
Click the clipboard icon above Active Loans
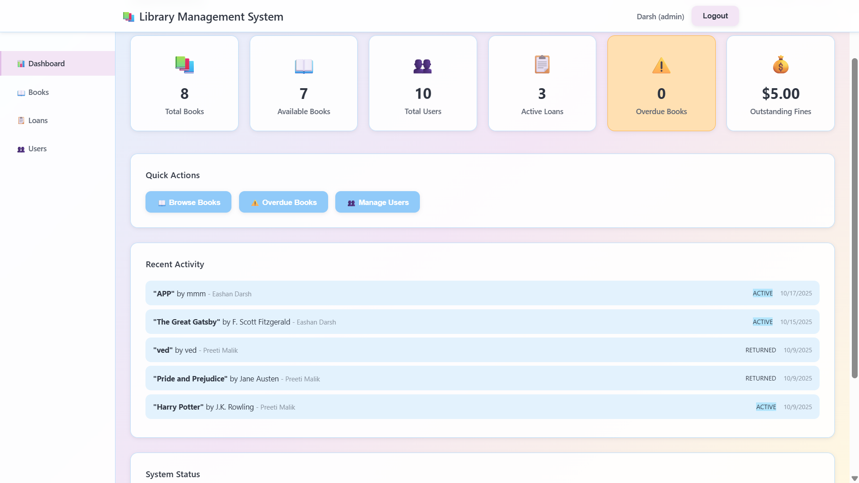(x=542, y=65)
